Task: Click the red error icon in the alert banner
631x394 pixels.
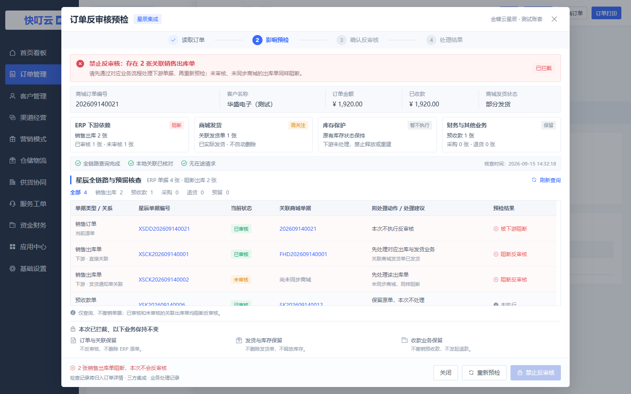Action: pos(80,63)
